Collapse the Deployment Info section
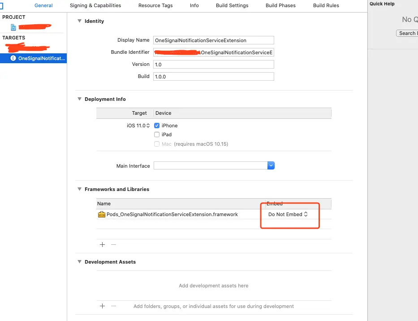This screenshot has width=418, height=321. point(79,99)
